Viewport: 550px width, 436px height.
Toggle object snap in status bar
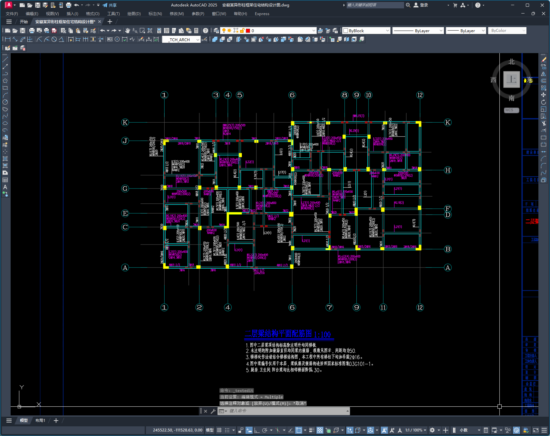[x=299, y=430]
